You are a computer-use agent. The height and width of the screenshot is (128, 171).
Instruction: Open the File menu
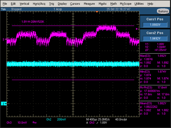pyautogui.click(x=5, y=4)
